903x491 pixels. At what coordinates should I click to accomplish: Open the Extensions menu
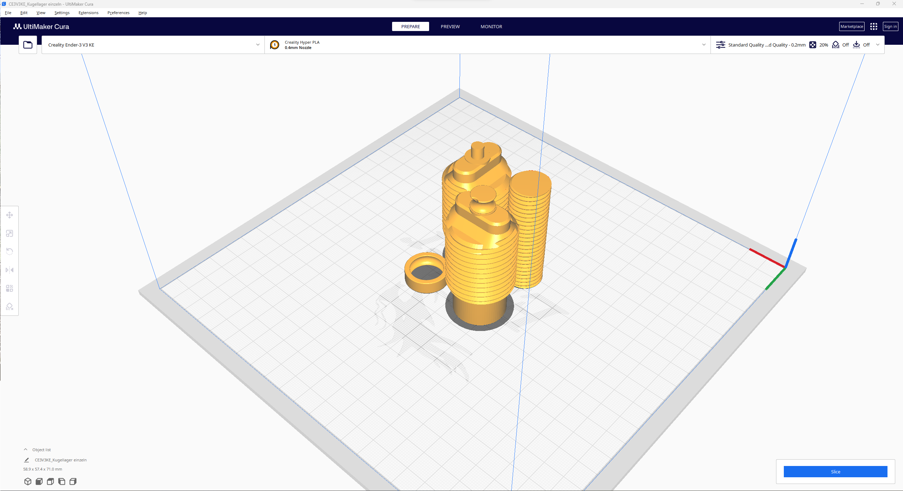pyautogui.click(x=89, y=13)
